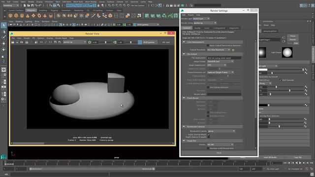Image resolution: width=315 pixels, height=177 pixels.
Task: Choose the Lasso select tool in toolbox
Action: [x=3, y=31]
